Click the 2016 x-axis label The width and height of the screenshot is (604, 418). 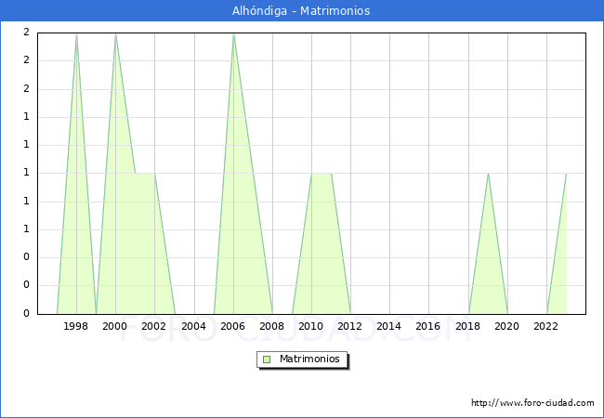tap(427, 326)
